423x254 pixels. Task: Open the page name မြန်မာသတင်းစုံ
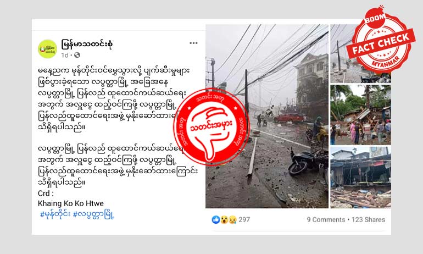(87, 44)
